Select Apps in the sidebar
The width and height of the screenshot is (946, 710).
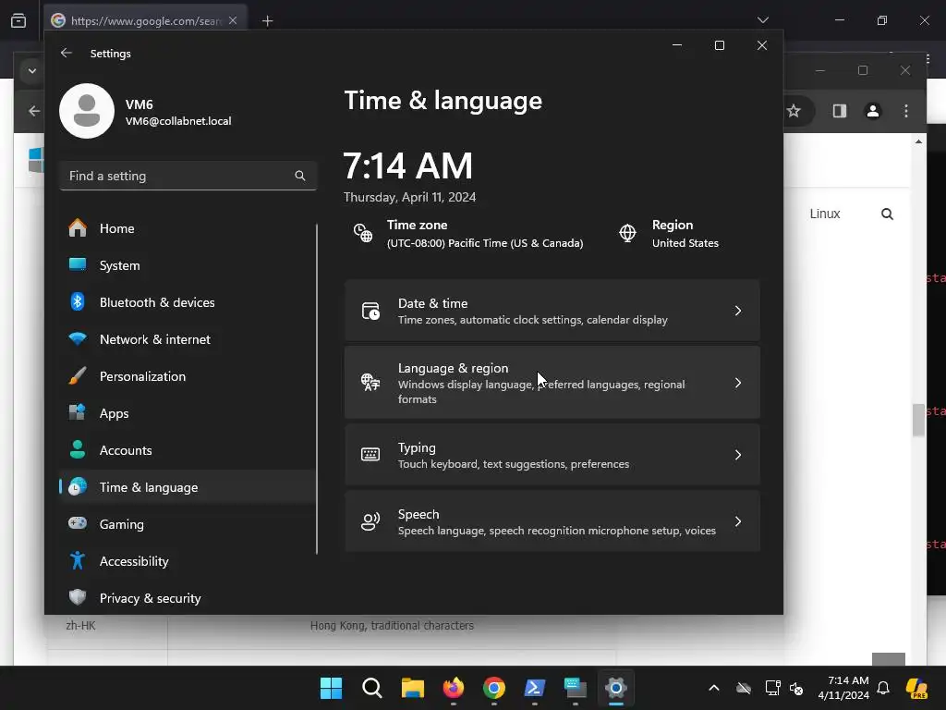pyautogui.click(x=187, y=413)
